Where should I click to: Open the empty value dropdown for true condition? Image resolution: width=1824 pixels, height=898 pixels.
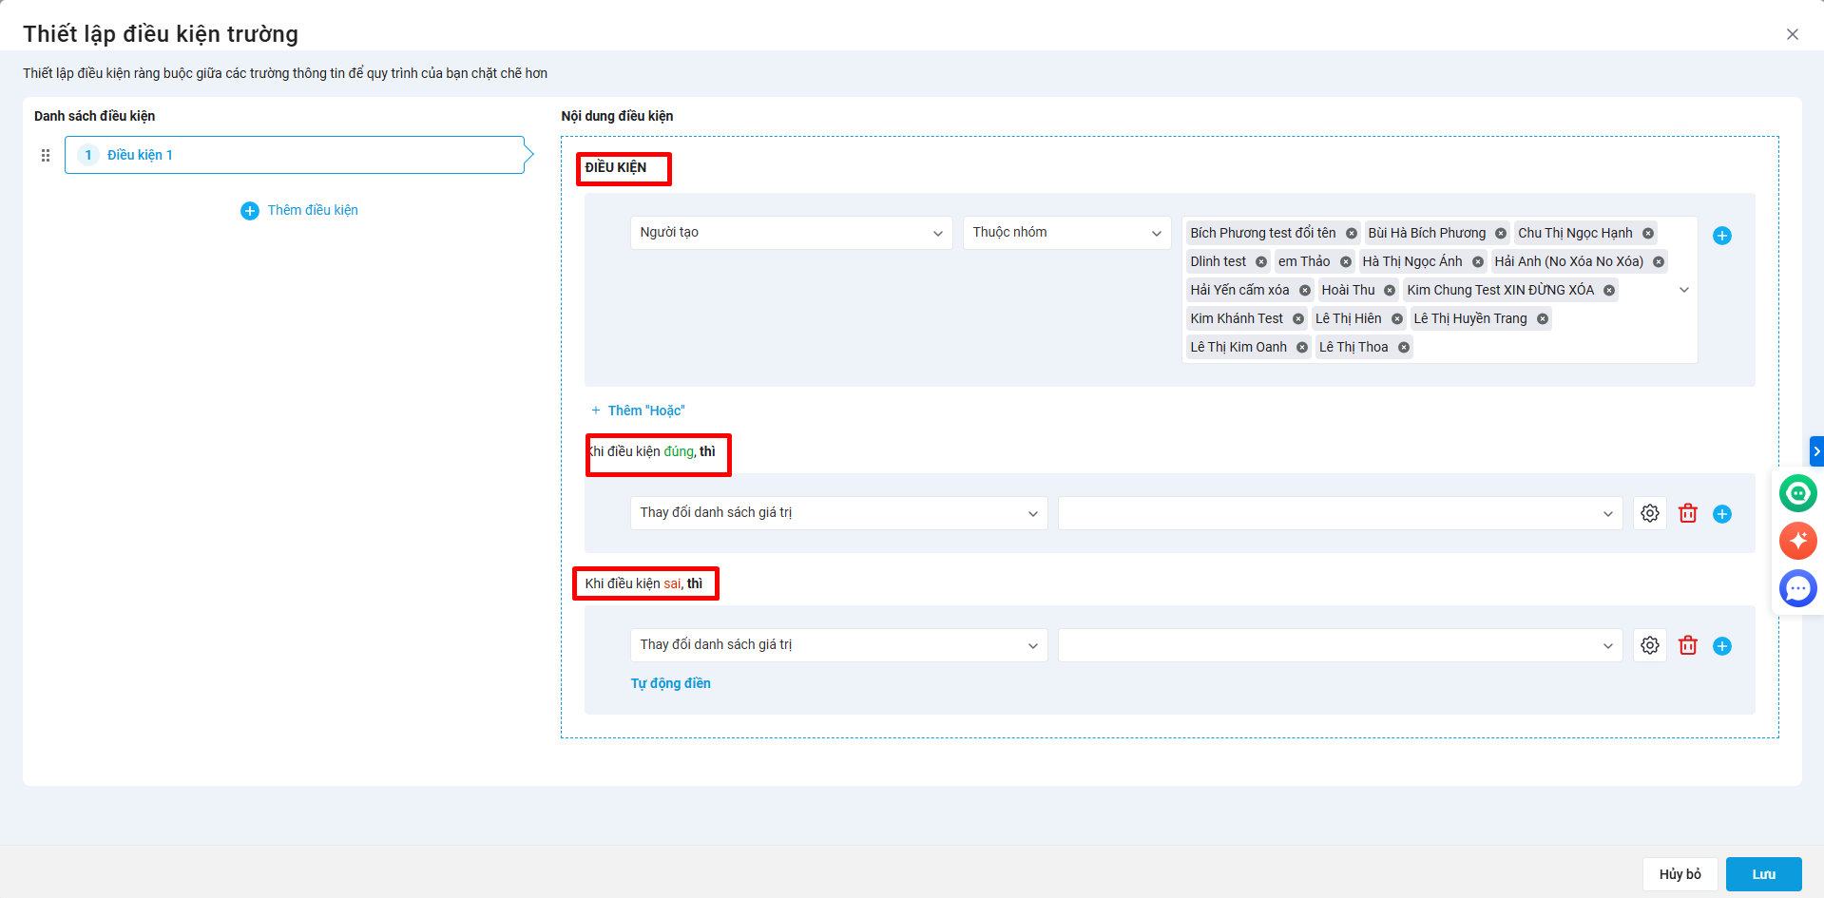click(1340, 513)
